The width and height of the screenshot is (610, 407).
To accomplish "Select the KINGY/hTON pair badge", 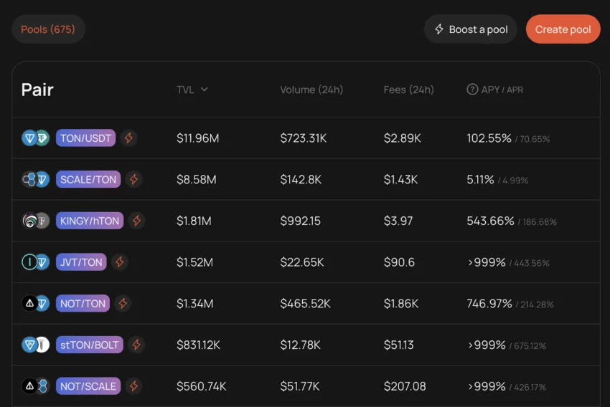I will pyautogui.click(x=90, y=221).
